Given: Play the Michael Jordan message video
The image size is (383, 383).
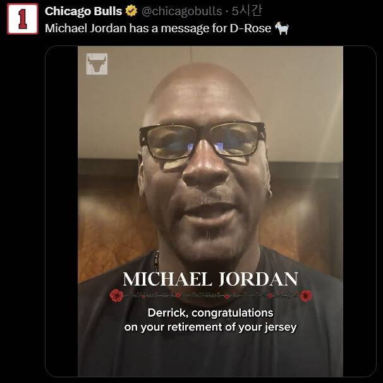Looking at the screenshot, I should point(210,211).
